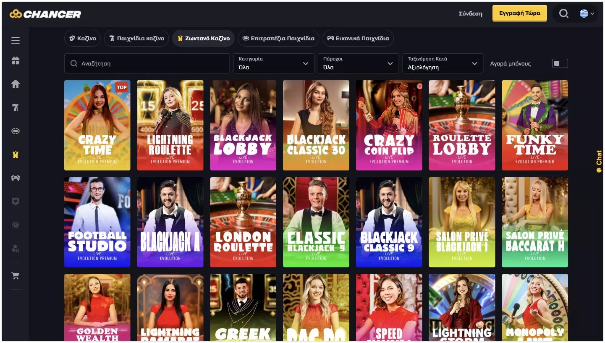The width and height of the screenshot is (605, 343).
Task: Open the Blackjack Lobby game
Action: [243, 125]
